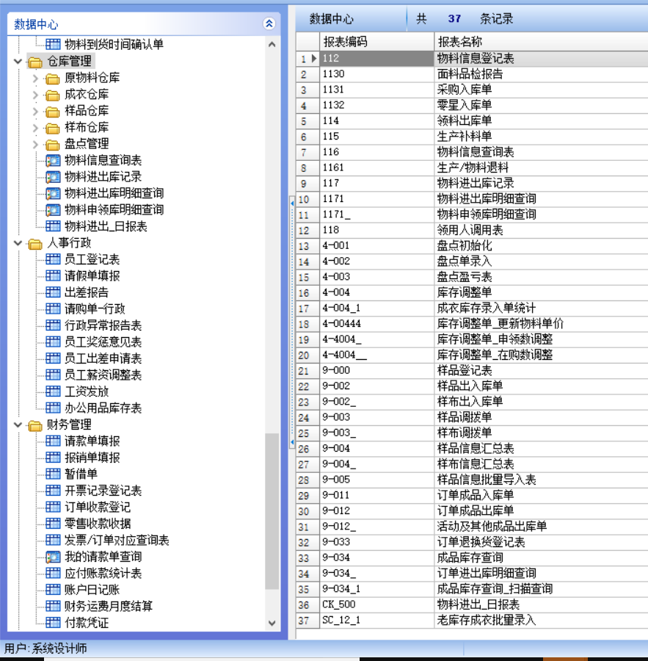The height and width of the screenshot is (661, 648).
Task: Click the folder icon of 原物料仓库
Action: coord(52,79)
